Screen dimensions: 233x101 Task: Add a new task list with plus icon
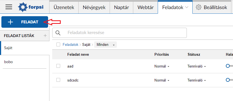click(x=45, y=36)
